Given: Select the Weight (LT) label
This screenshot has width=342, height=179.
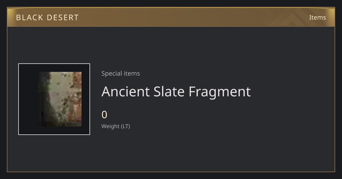Looking at the screenshot, I should tap(116, 126).
